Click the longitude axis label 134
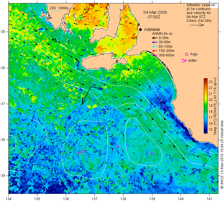 [9, 199]
